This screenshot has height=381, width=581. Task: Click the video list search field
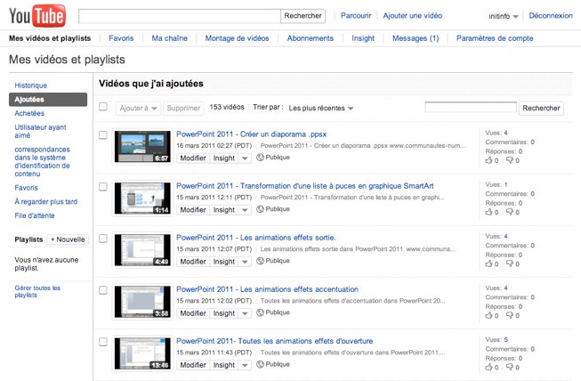pos(471,107)
